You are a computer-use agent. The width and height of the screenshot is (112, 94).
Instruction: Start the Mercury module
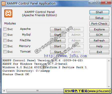[58, 46]
